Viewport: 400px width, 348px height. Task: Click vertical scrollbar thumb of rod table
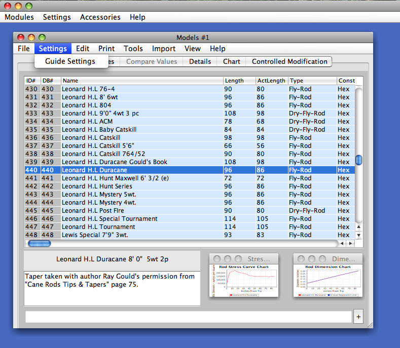[358, 160]
